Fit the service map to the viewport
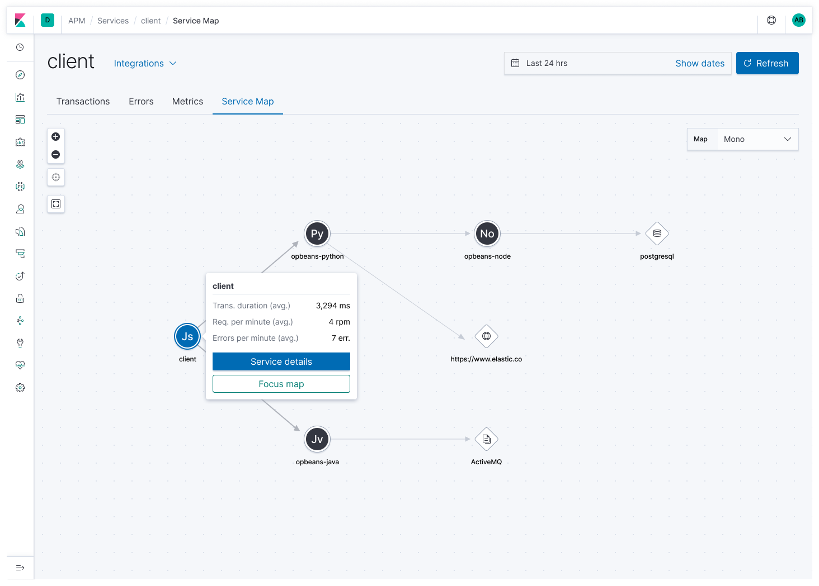 pos(55,203)
